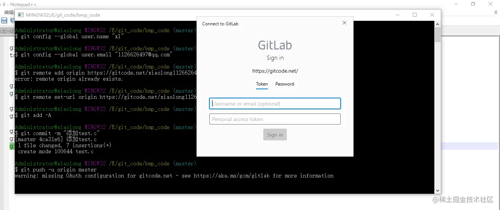This screenshot has width=500, height=210.
Task: Focus the Personal access token field
Action: point(275,119)
